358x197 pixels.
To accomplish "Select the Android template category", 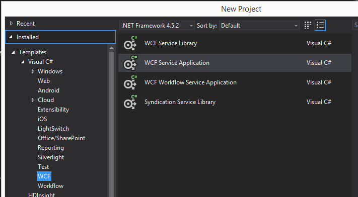I will 48,90.
